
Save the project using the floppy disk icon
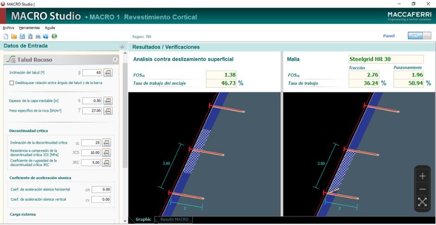click(22, 36)
